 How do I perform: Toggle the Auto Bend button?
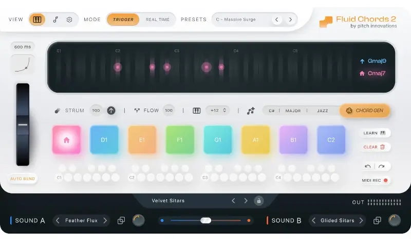[23, 179]
